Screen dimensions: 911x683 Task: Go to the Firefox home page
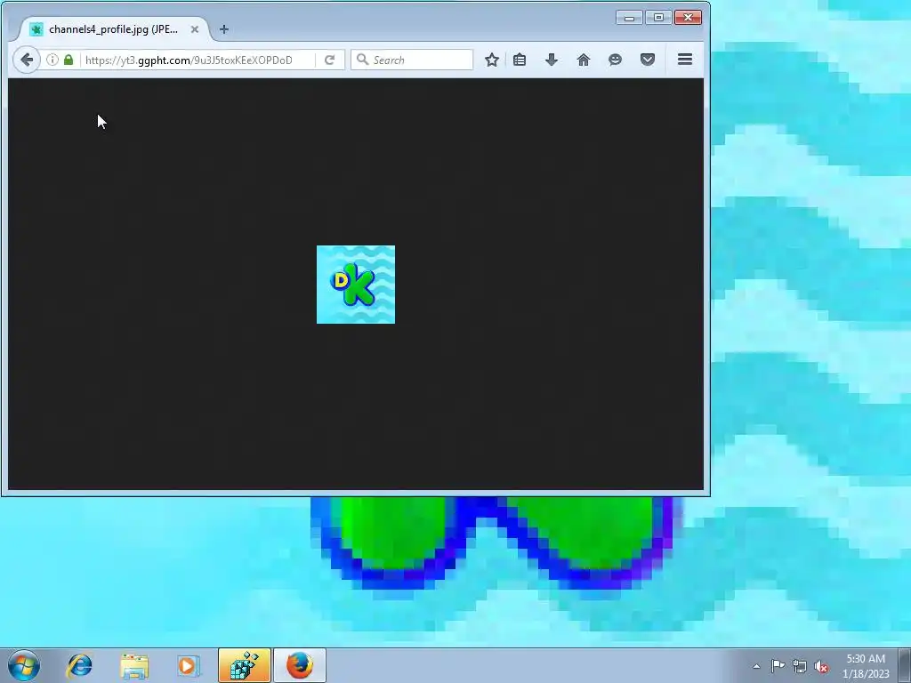[x=584, y=60]
